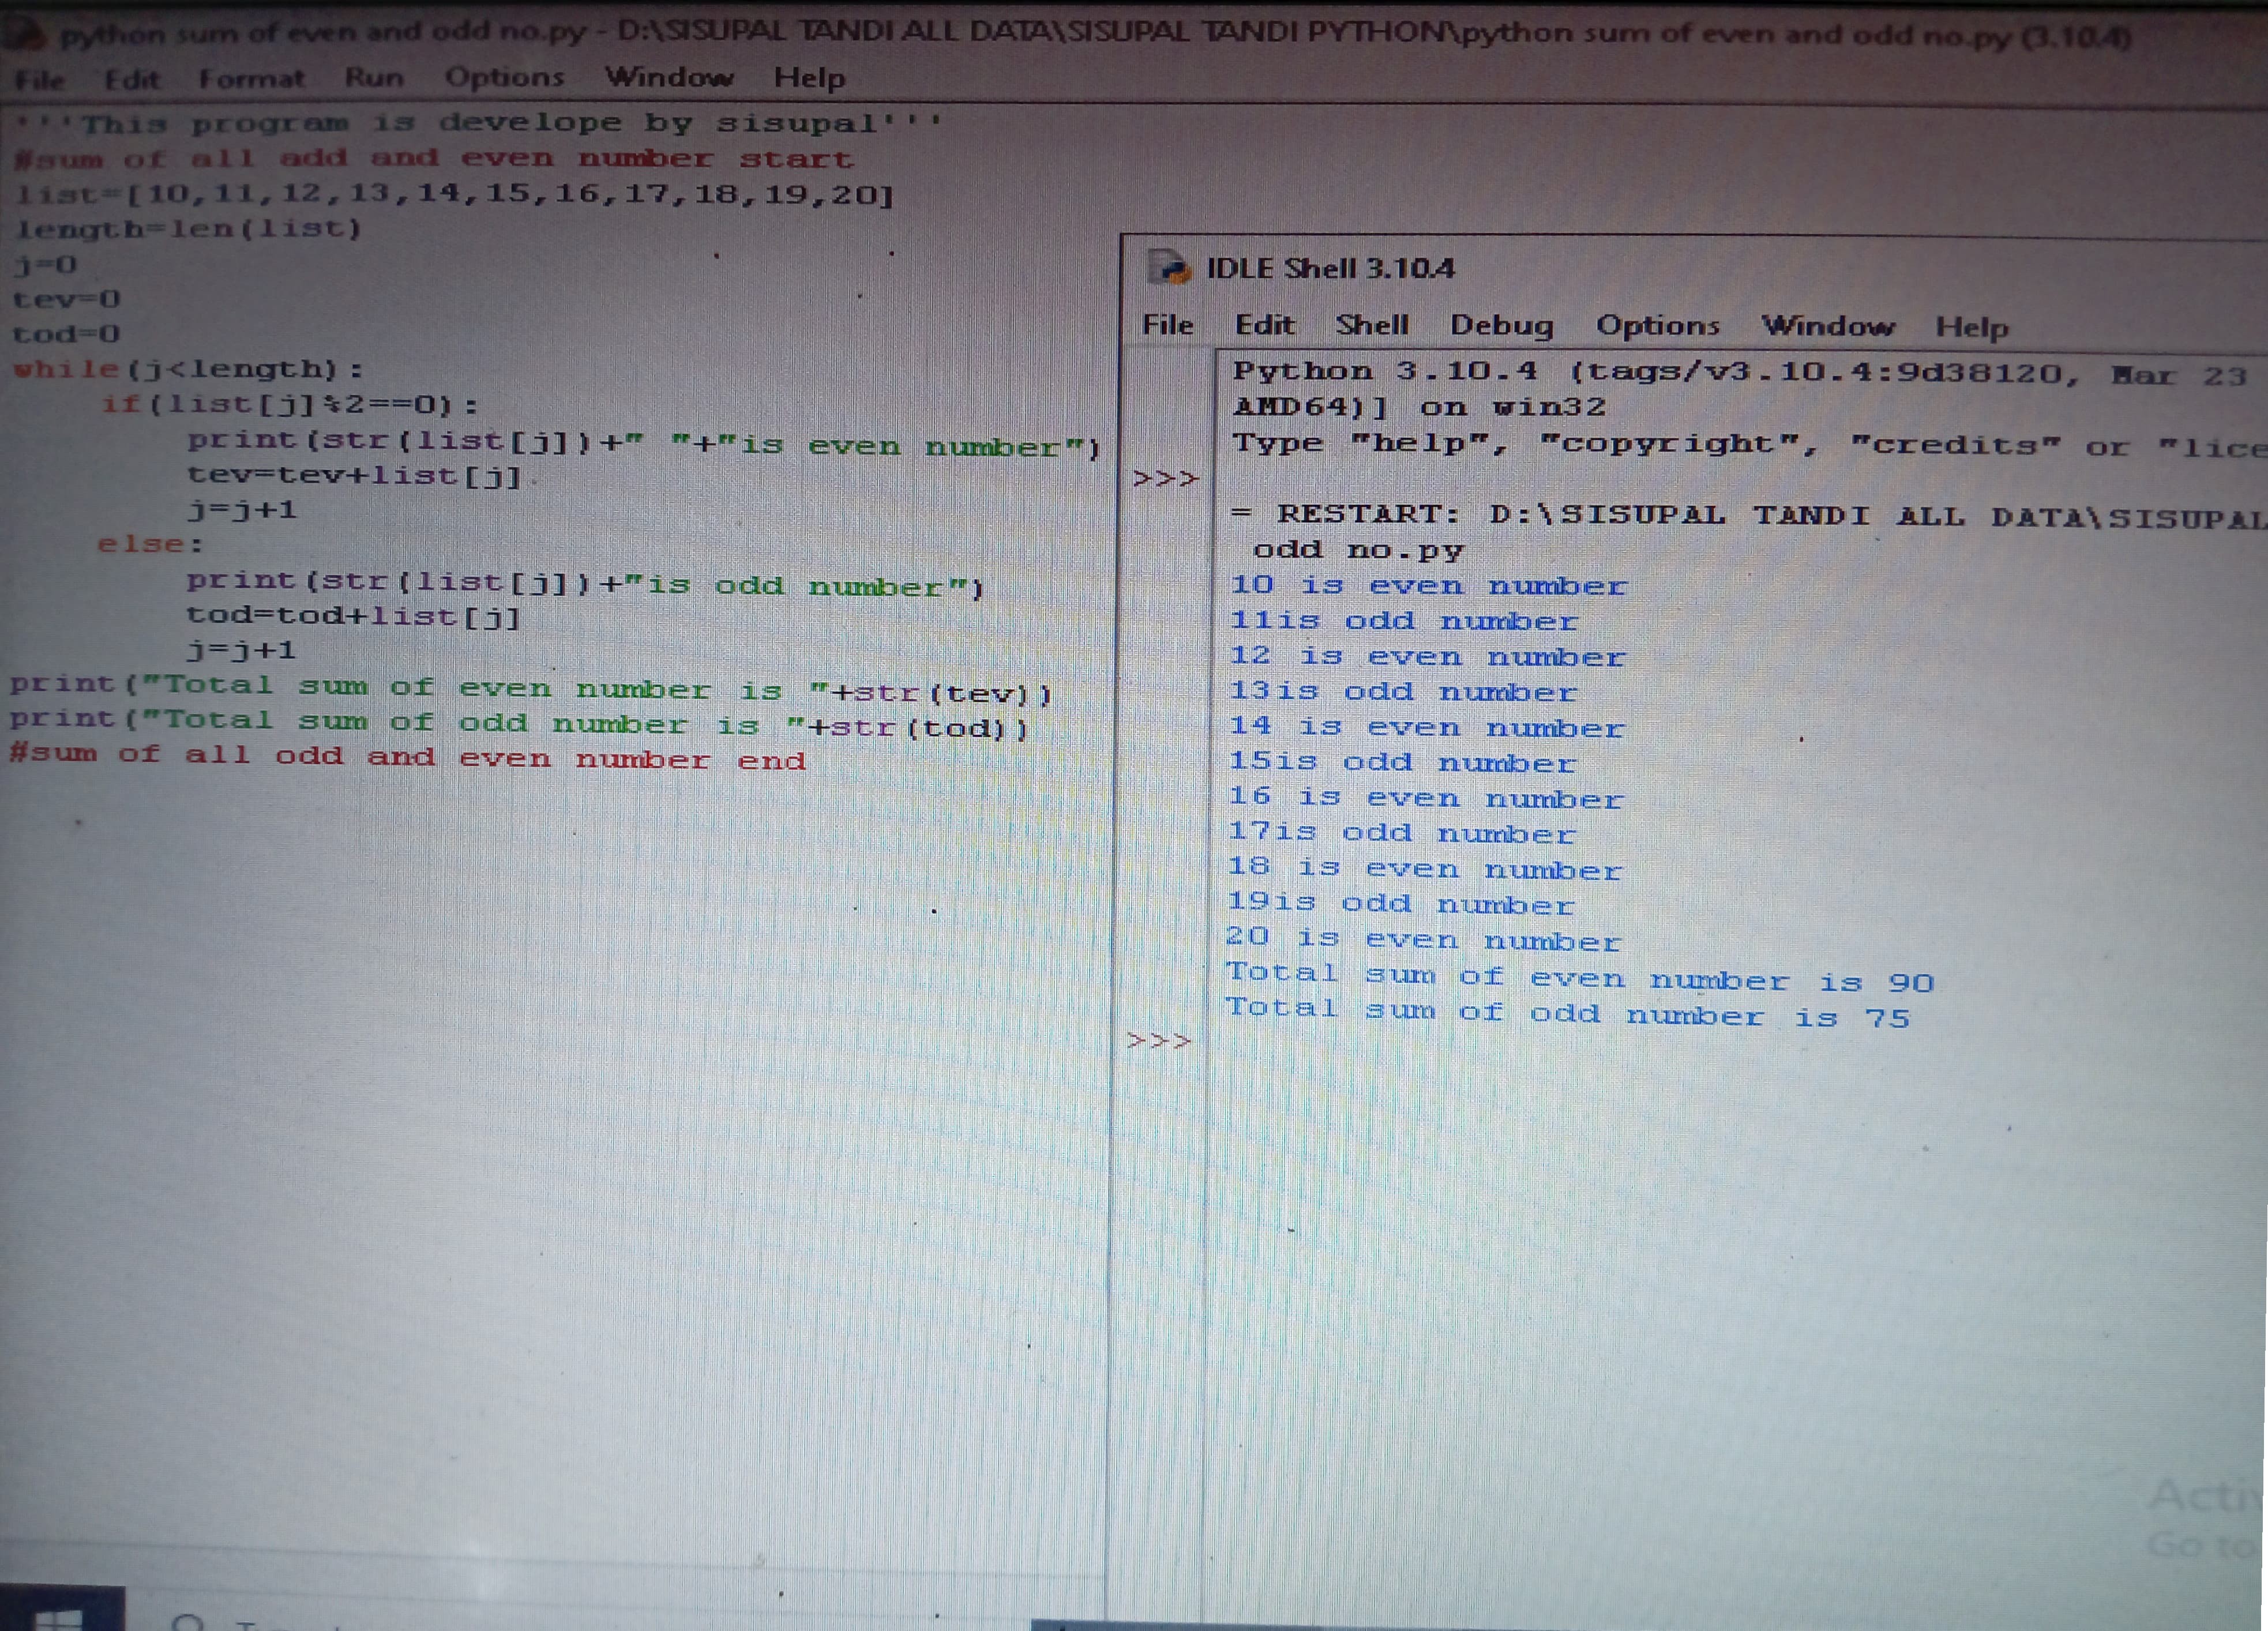Image resolution: width=2268 pixels, height=1631 pixels.
Task: Open editor Edit menu
Action: pos(132,78)
